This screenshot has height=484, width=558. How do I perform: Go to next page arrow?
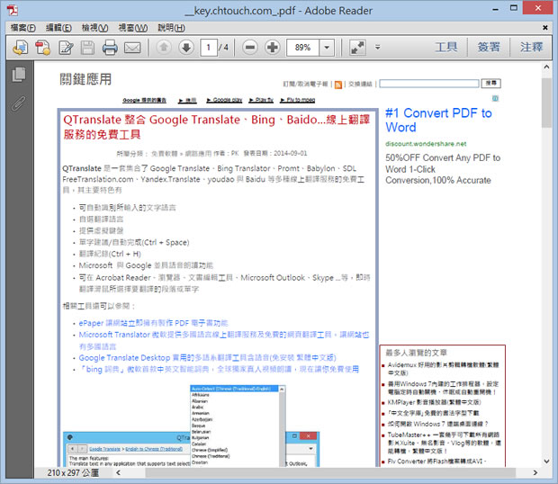(186, 48)
